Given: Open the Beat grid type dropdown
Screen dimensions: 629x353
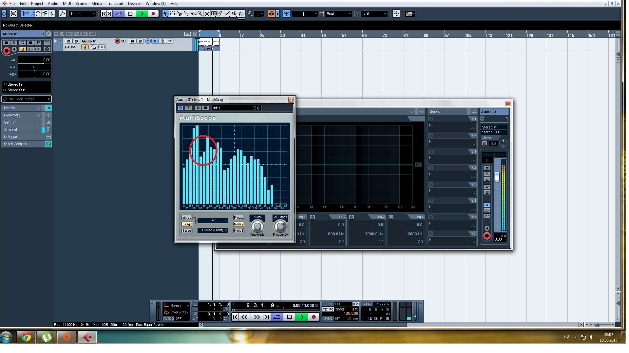Looking at the screenshot, I should [x=338, y=14].
